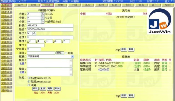The height and width of the screenshot is (101, 175).
Task: Click scroll-down arrow in 規格 textarea
Action: point(71,66)
